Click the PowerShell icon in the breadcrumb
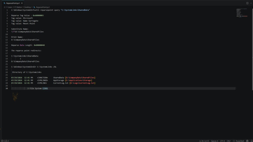 point(34,7)
